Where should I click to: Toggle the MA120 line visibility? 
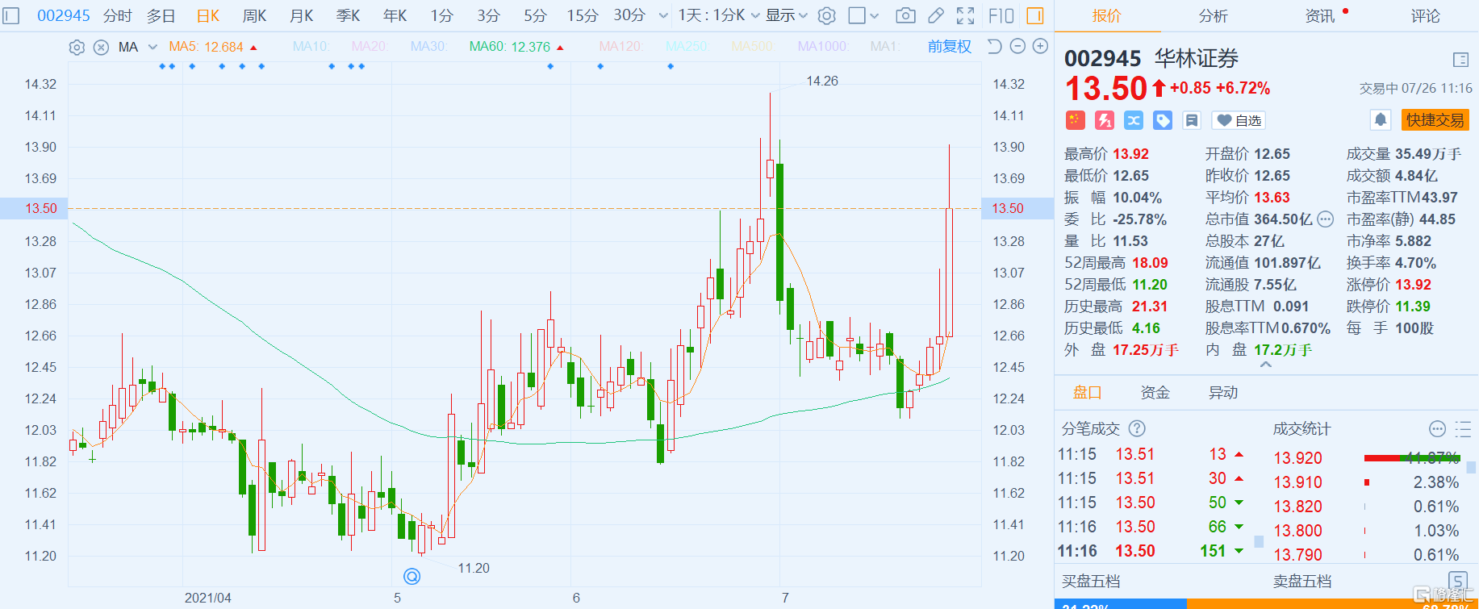[620, 47]
